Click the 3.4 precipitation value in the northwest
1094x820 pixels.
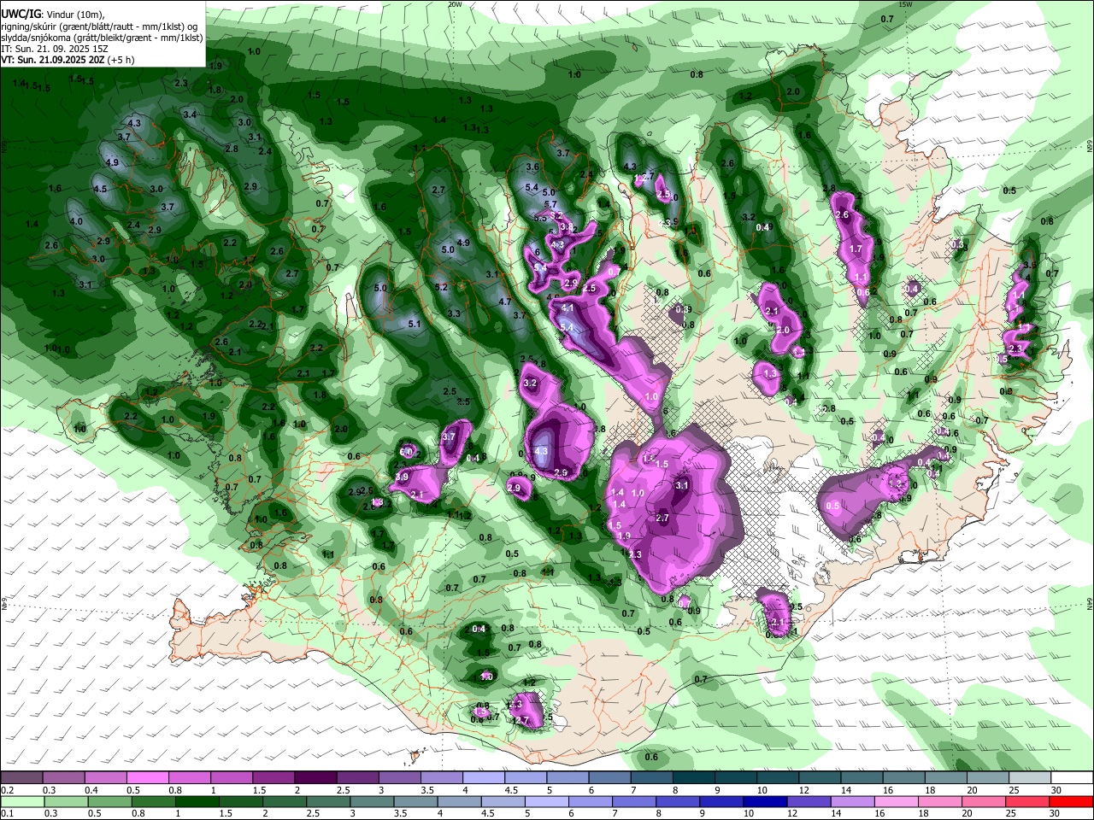pyautogui.click(x=190, y=114)
